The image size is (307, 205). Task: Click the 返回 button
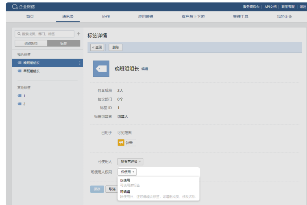tap(97, 48)
